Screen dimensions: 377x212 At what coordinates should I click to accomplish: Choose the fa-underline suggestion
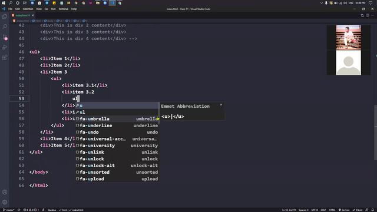tap(117, 125)
